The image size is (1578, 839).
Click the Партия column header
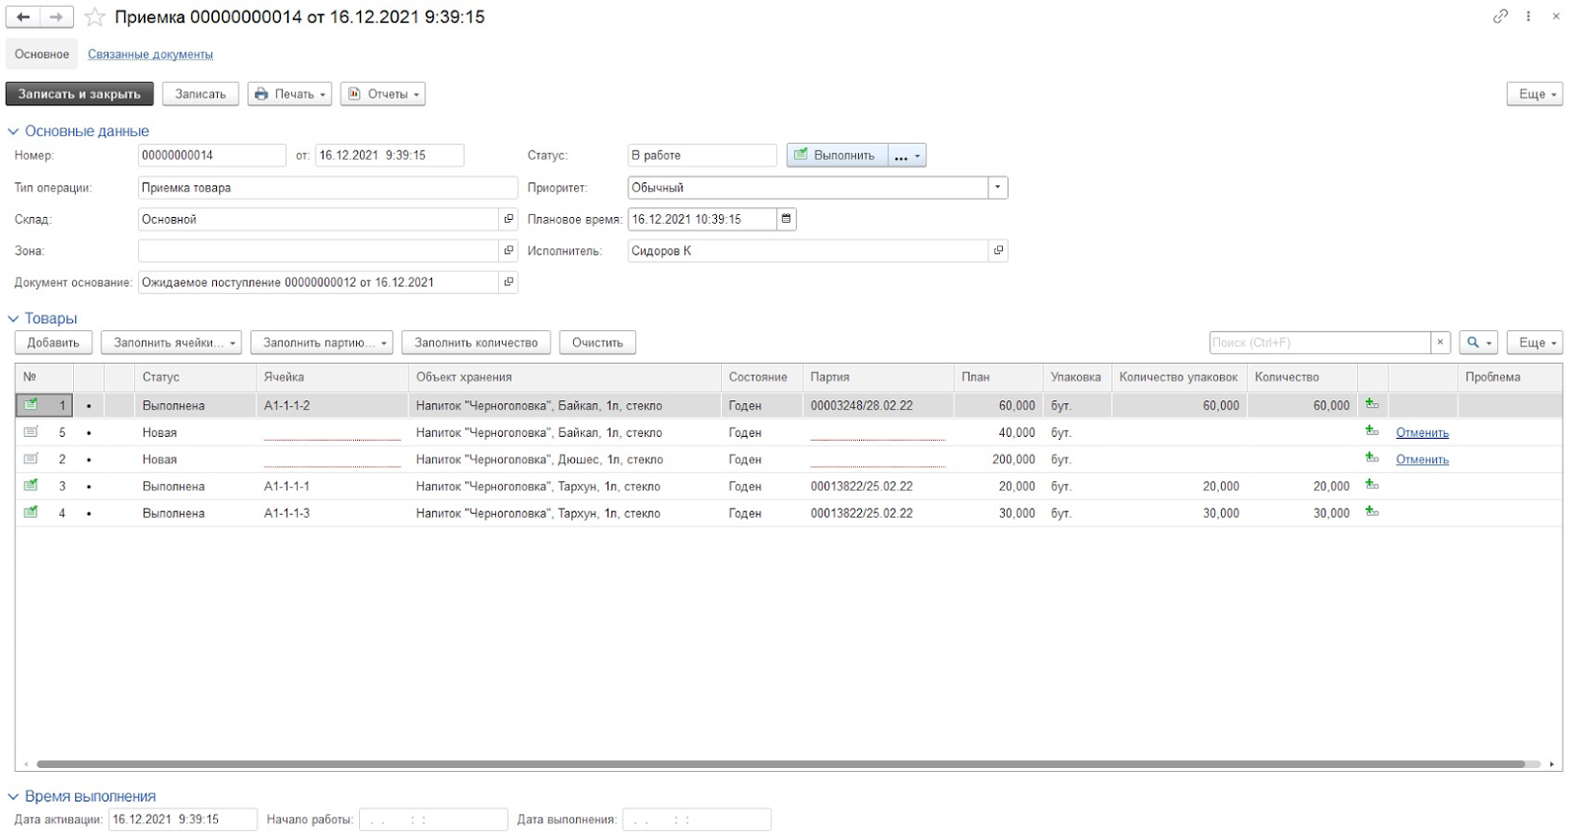[878, 377]
